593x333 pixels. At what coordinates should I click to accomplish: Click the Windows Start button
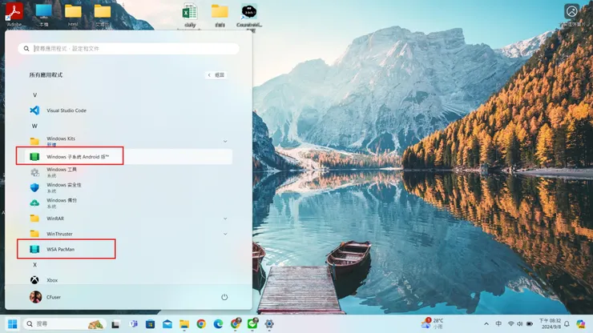[x=13, y=324]
